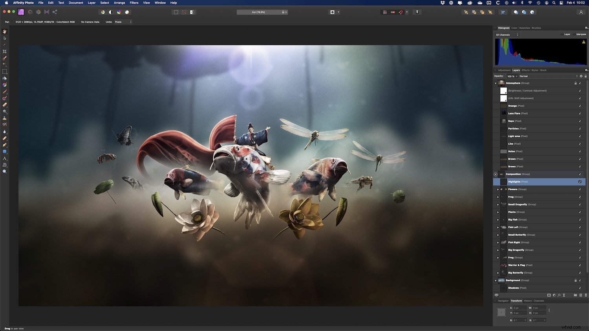Switch to the History tab
The height and width of the screenshot is (331, 589).
click(528, 301)
